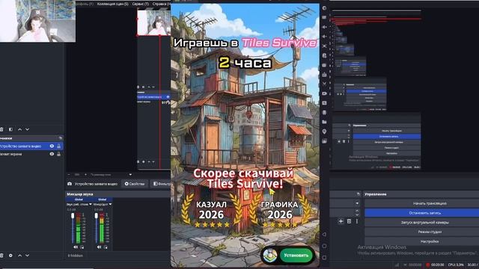
Task: Hide the Захват экрана source with its eye icon
Action: [x=52, y=154]
